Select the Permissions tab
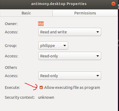This screenshot has height=111, width=119. pyautogui.click(x=85, y=13)
